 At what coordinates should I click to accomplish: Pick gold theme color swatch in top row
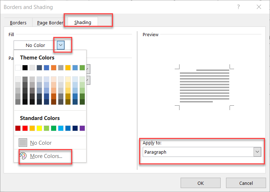[x=68, y=68]
